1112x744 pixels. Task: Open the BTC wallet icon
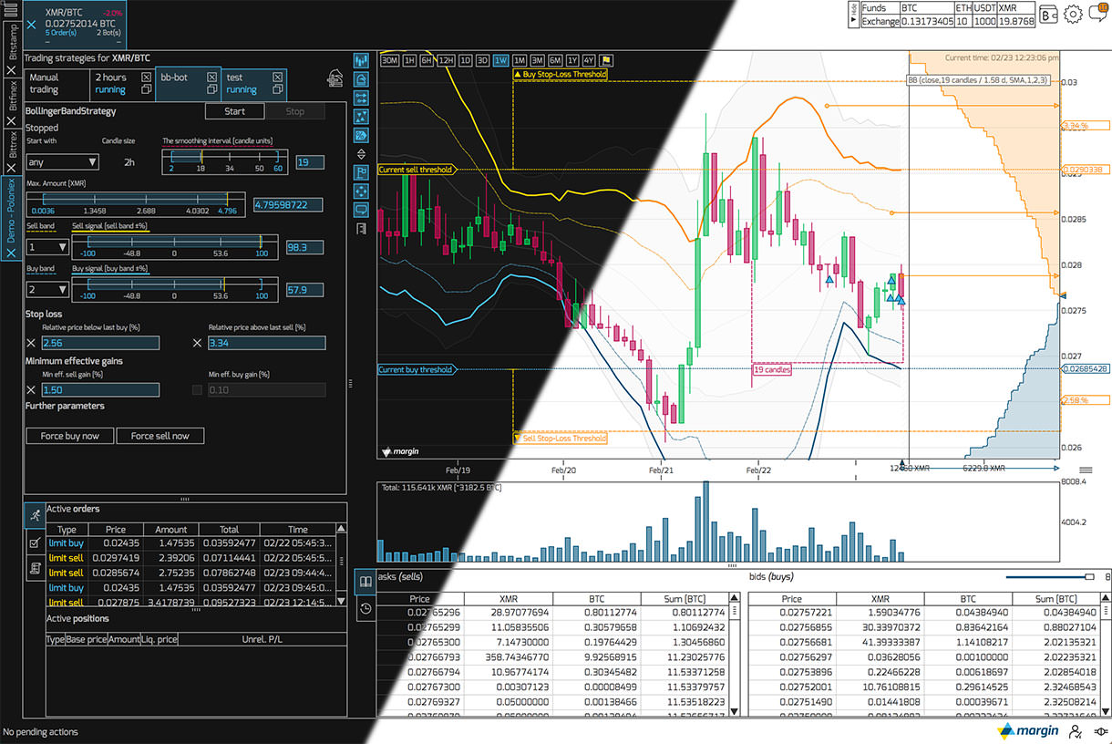pyautogui.click(x=1048, y=14)
